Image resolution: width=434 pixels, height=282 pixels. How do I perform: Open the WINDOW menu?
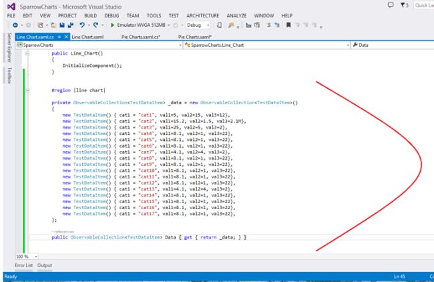(264, 15)
